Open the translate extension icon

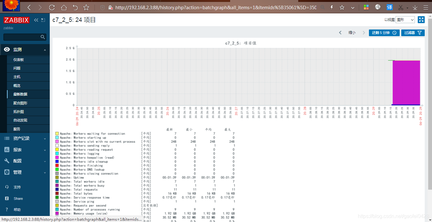390,7
